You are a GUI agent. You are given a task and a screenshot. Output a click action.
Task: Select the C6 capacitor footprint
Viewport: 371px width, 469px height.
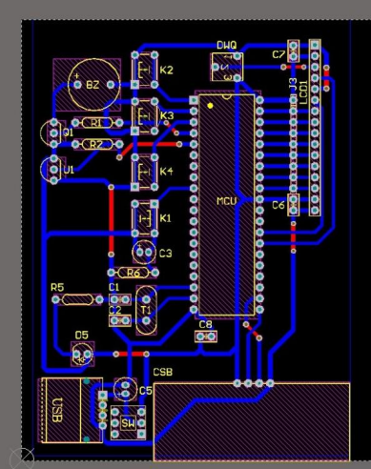(x=293, y=205)
